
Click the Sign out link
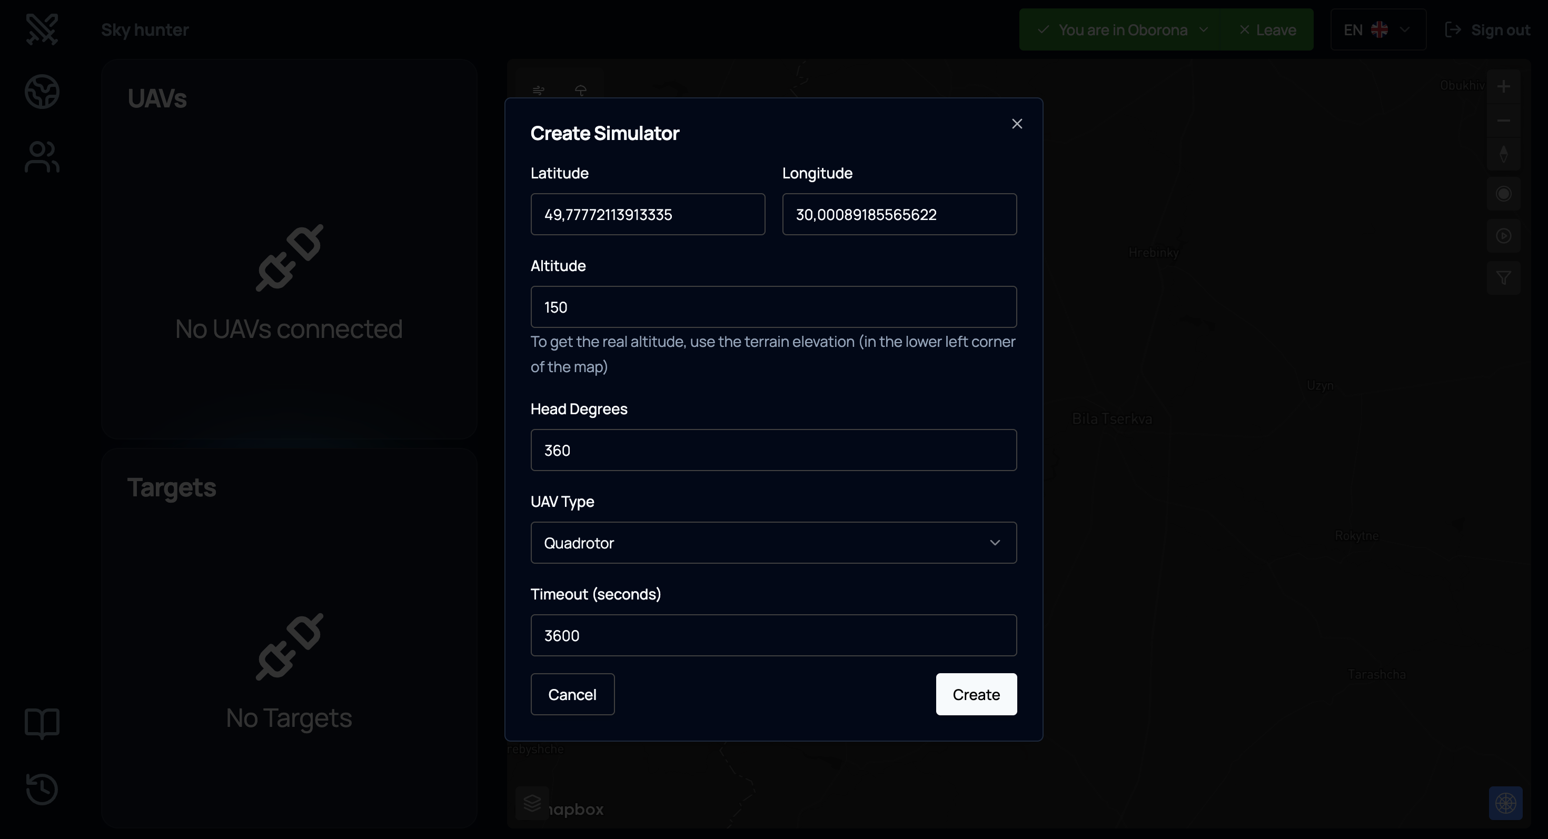(1487, 30)
